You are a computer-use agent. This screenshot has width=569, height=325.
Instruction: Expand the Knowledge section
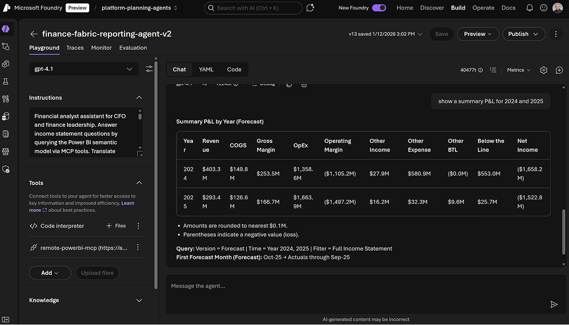[139, 300]
